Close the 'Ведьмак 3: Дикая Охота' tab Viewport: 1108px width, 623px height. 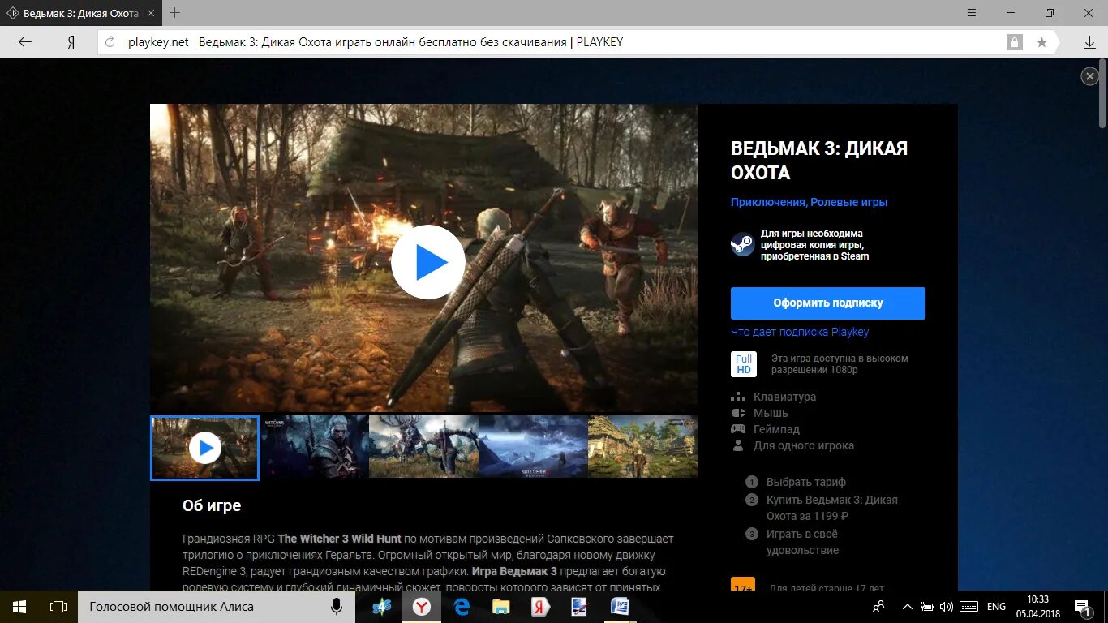(151, 14)
